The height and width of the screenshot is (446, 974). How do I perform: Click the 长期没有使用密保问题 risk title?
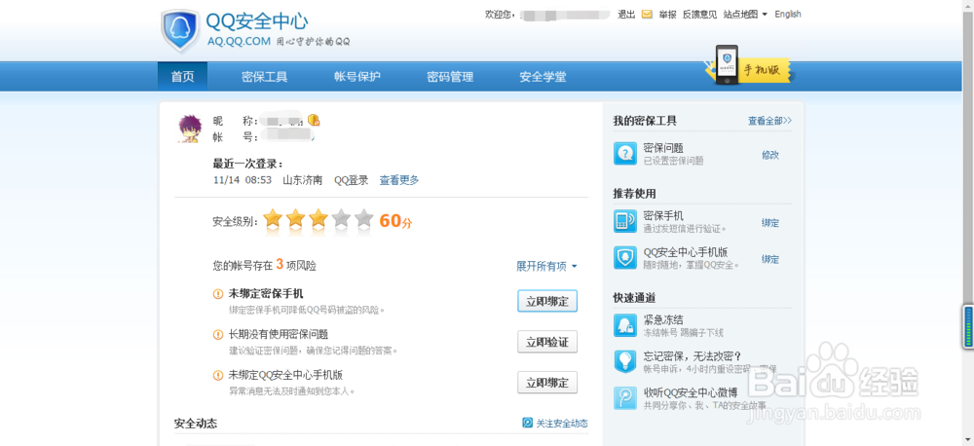279,334
